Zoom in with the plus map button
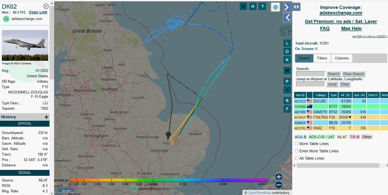The height and width of the screenshot is (195, 388). tap(279, 177)
